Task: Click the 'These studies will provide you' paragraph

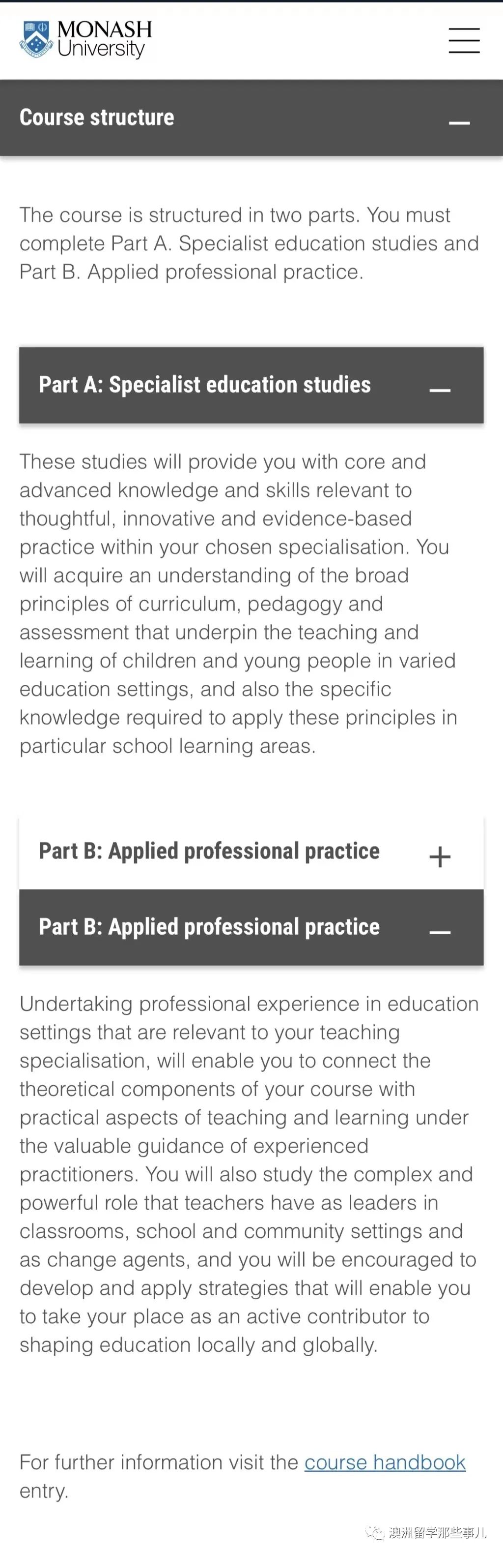Action: coord(238,604)
